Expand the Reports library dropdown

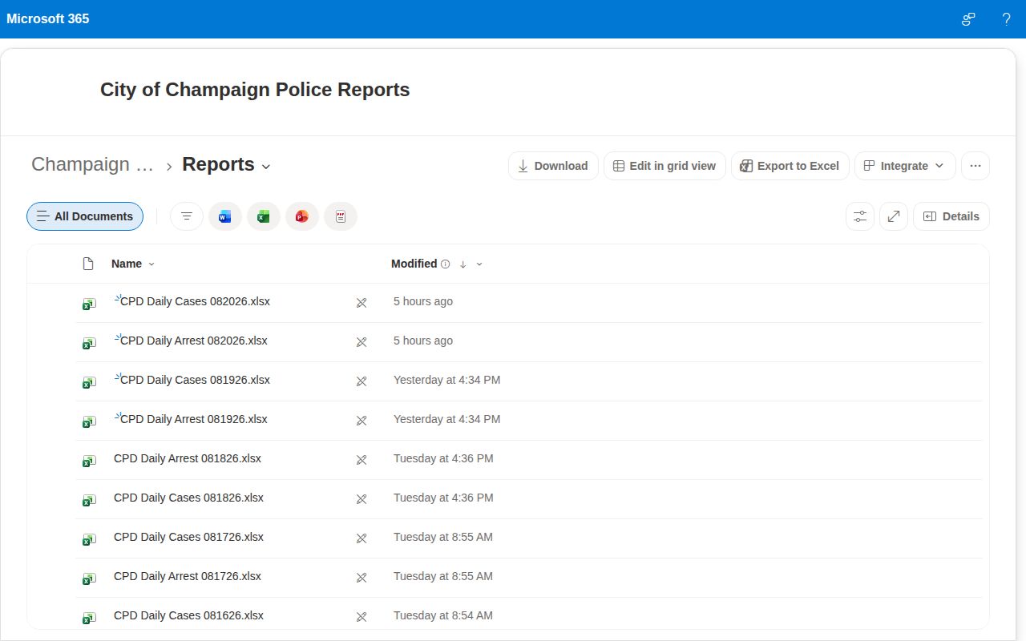[266, 167]
